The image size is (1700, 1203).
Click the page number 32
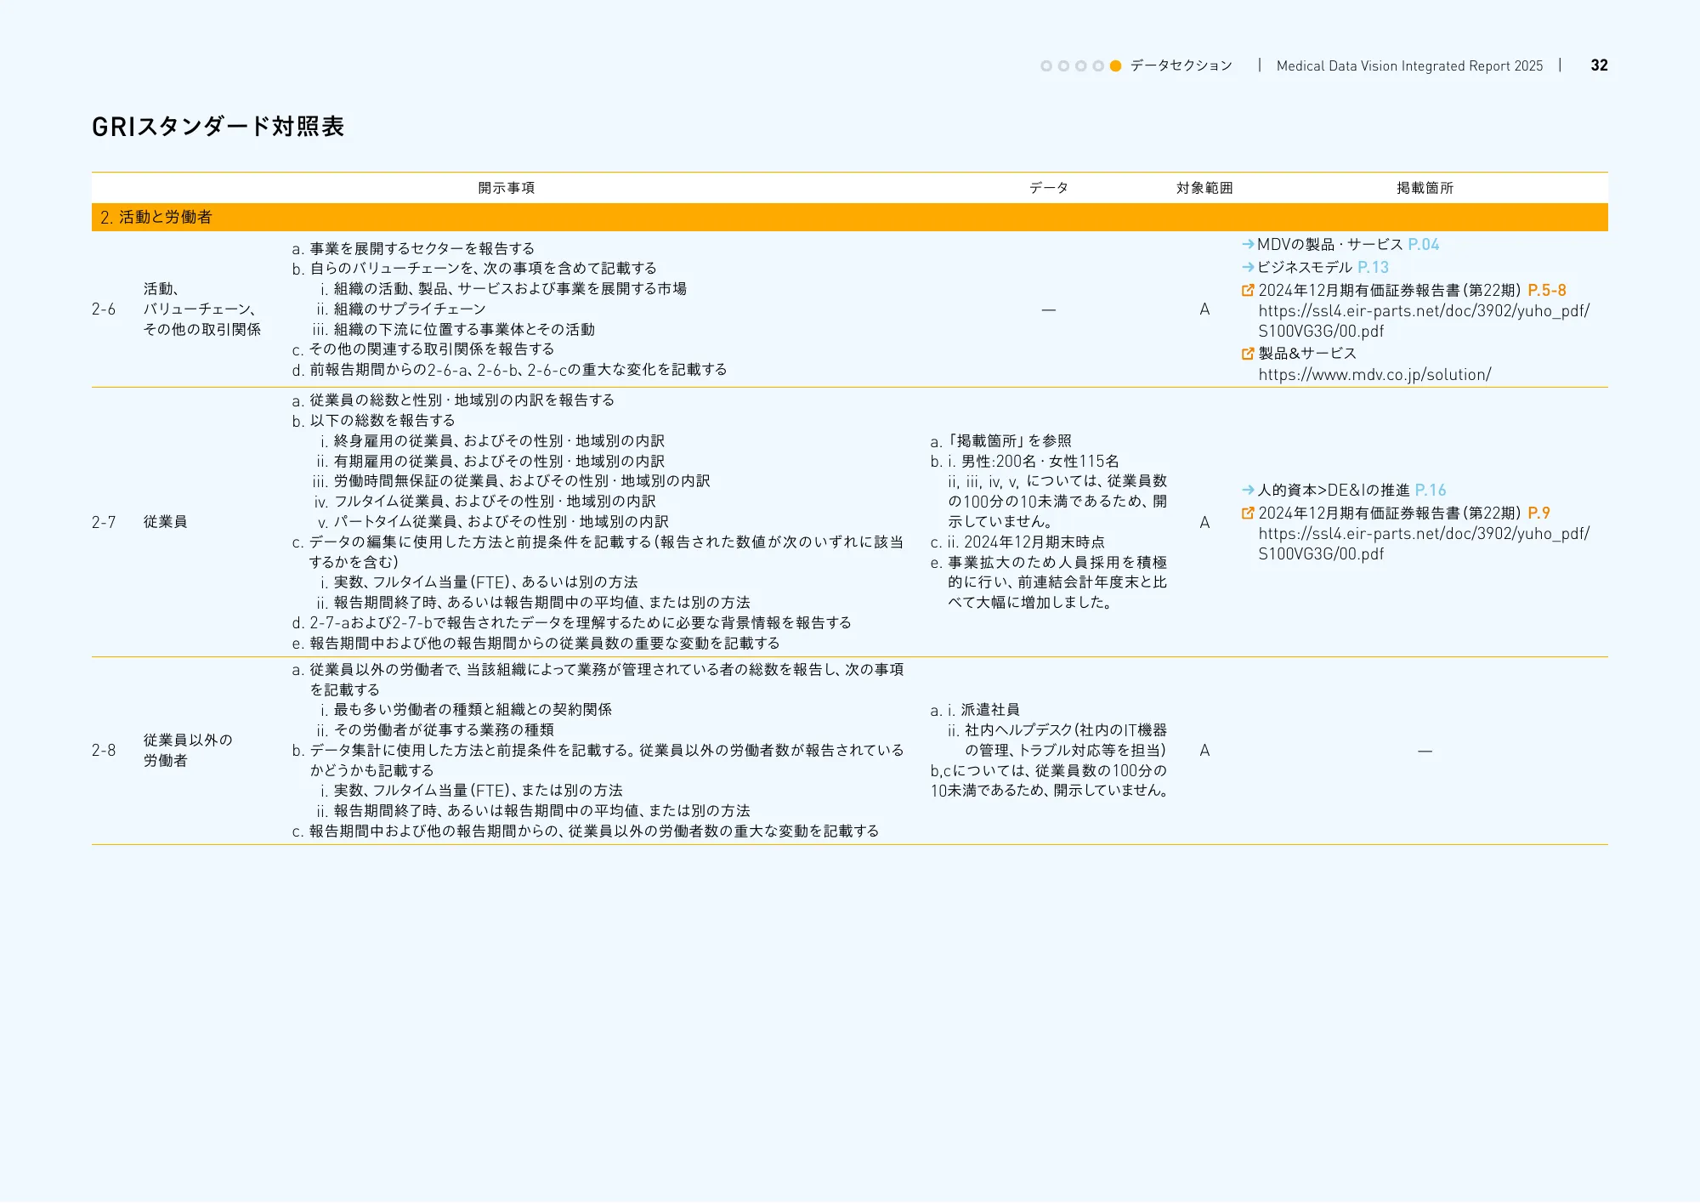coord(1599,65)
